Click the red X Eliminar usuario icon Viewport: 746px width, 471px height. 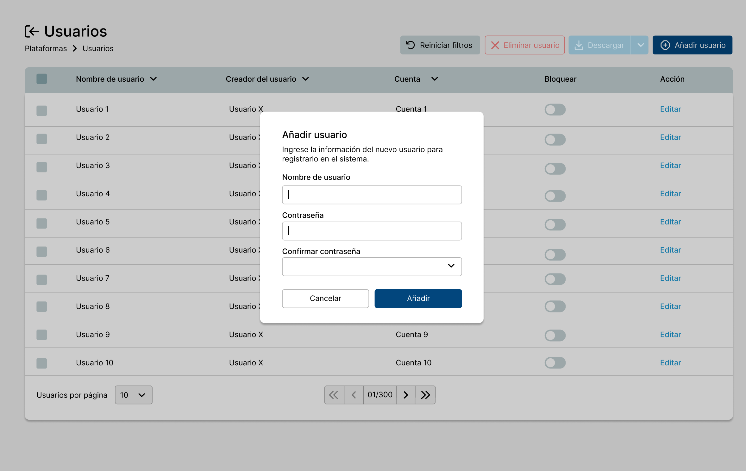coord(495,45)
